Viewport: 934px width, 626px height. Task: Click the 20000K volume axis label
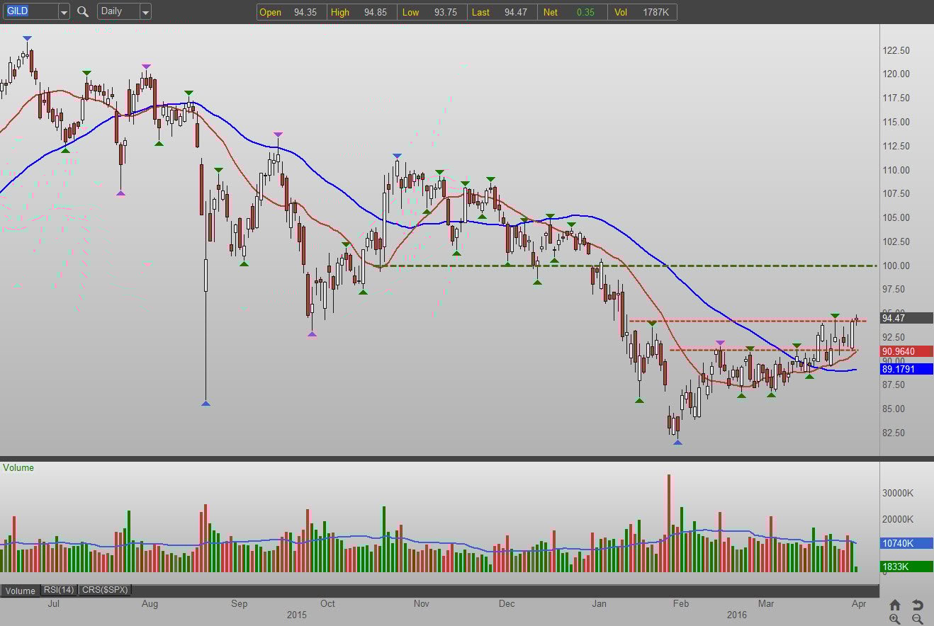click(899, 519)
